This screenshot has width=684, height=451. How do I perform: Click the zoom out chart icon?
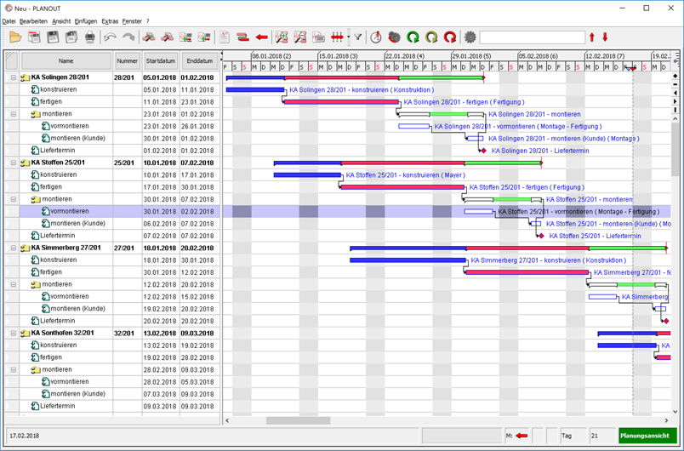tap(300, 37)
